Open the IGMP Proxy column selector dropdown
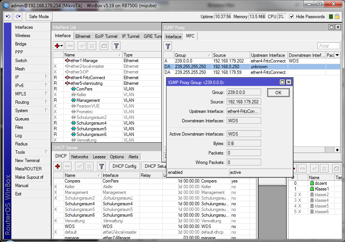Viewport: 345px width, 242px height. pos(337,55)
